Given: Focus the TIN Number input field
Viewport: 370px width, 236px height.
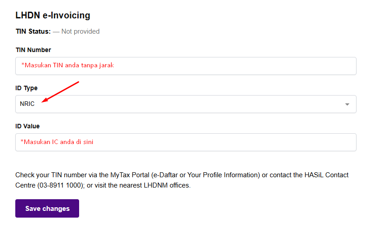Looking at the screenshot, I should pyautogui.click(x=186, y=66).
